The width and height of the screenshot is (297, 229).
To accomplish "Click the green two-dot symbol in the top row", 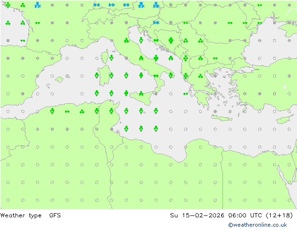I will (260, 5).
